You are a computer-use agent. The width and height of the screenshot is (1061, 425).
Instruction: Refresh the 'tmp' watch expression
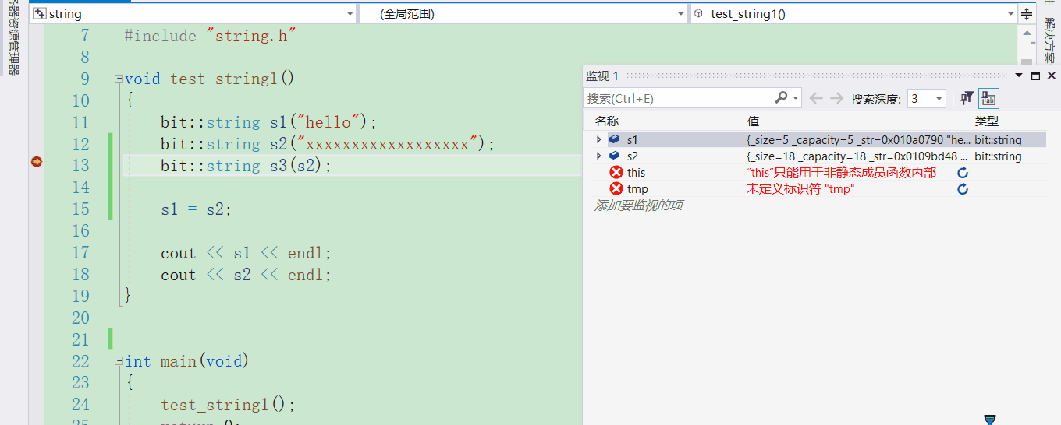tap(963, 189)
